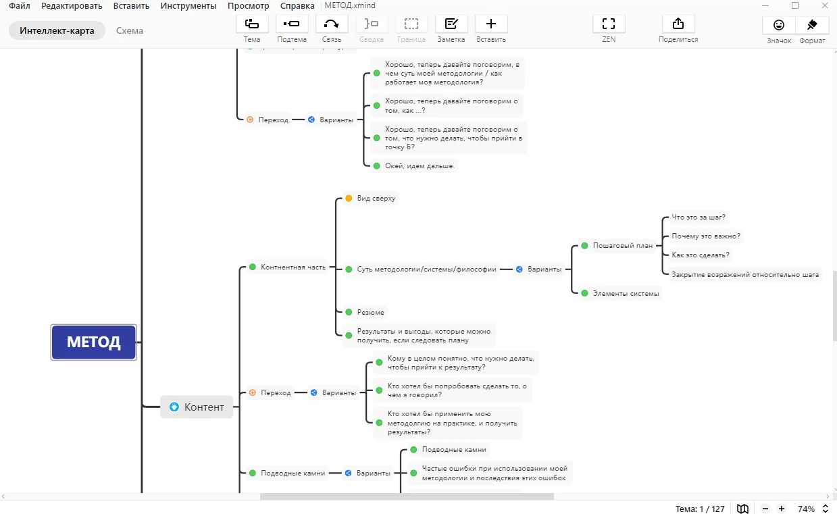Switch to Интеллект-карта view
Viewport: 837px width, 514px height.
57,30
